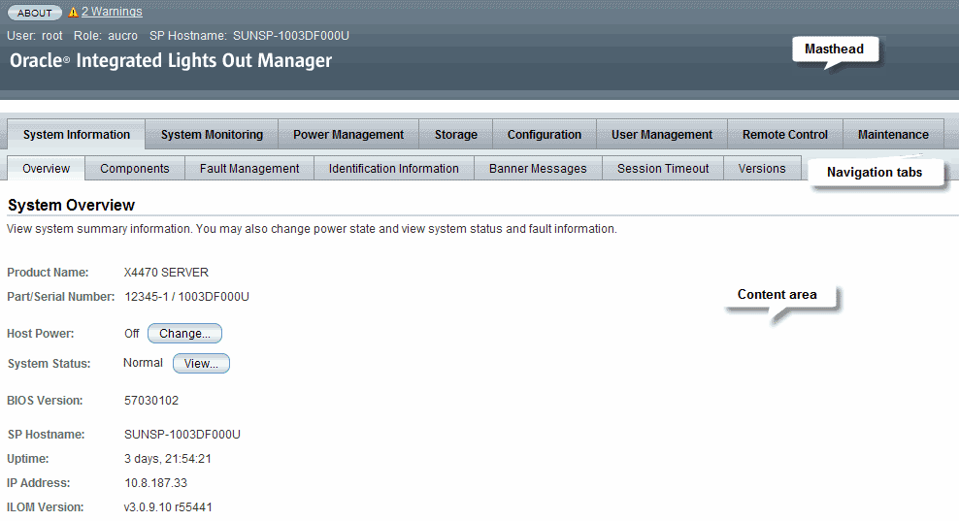Click the ABOUT button in masthead
This screenshot has width=959, height=521.
point(35,13)
